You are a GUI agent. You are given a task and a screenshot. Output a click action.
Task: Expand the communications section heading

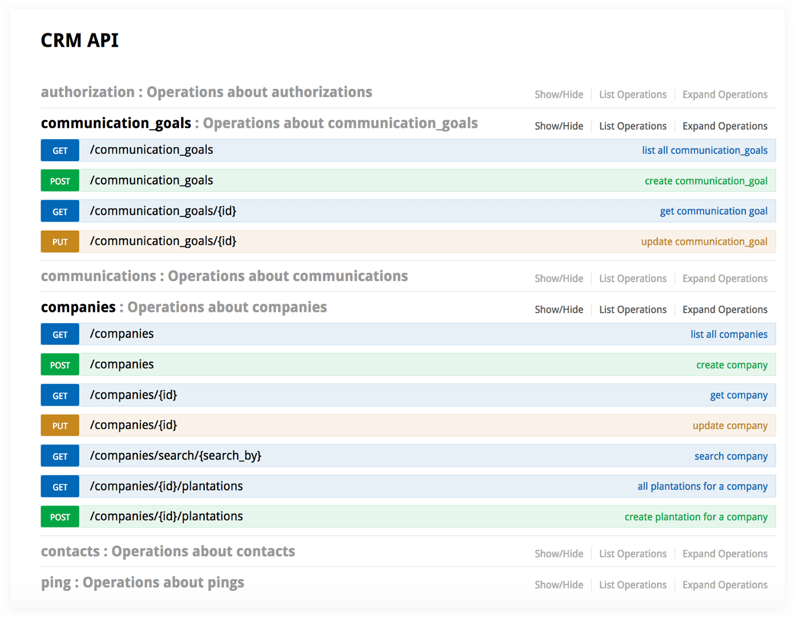click(224, 276)
